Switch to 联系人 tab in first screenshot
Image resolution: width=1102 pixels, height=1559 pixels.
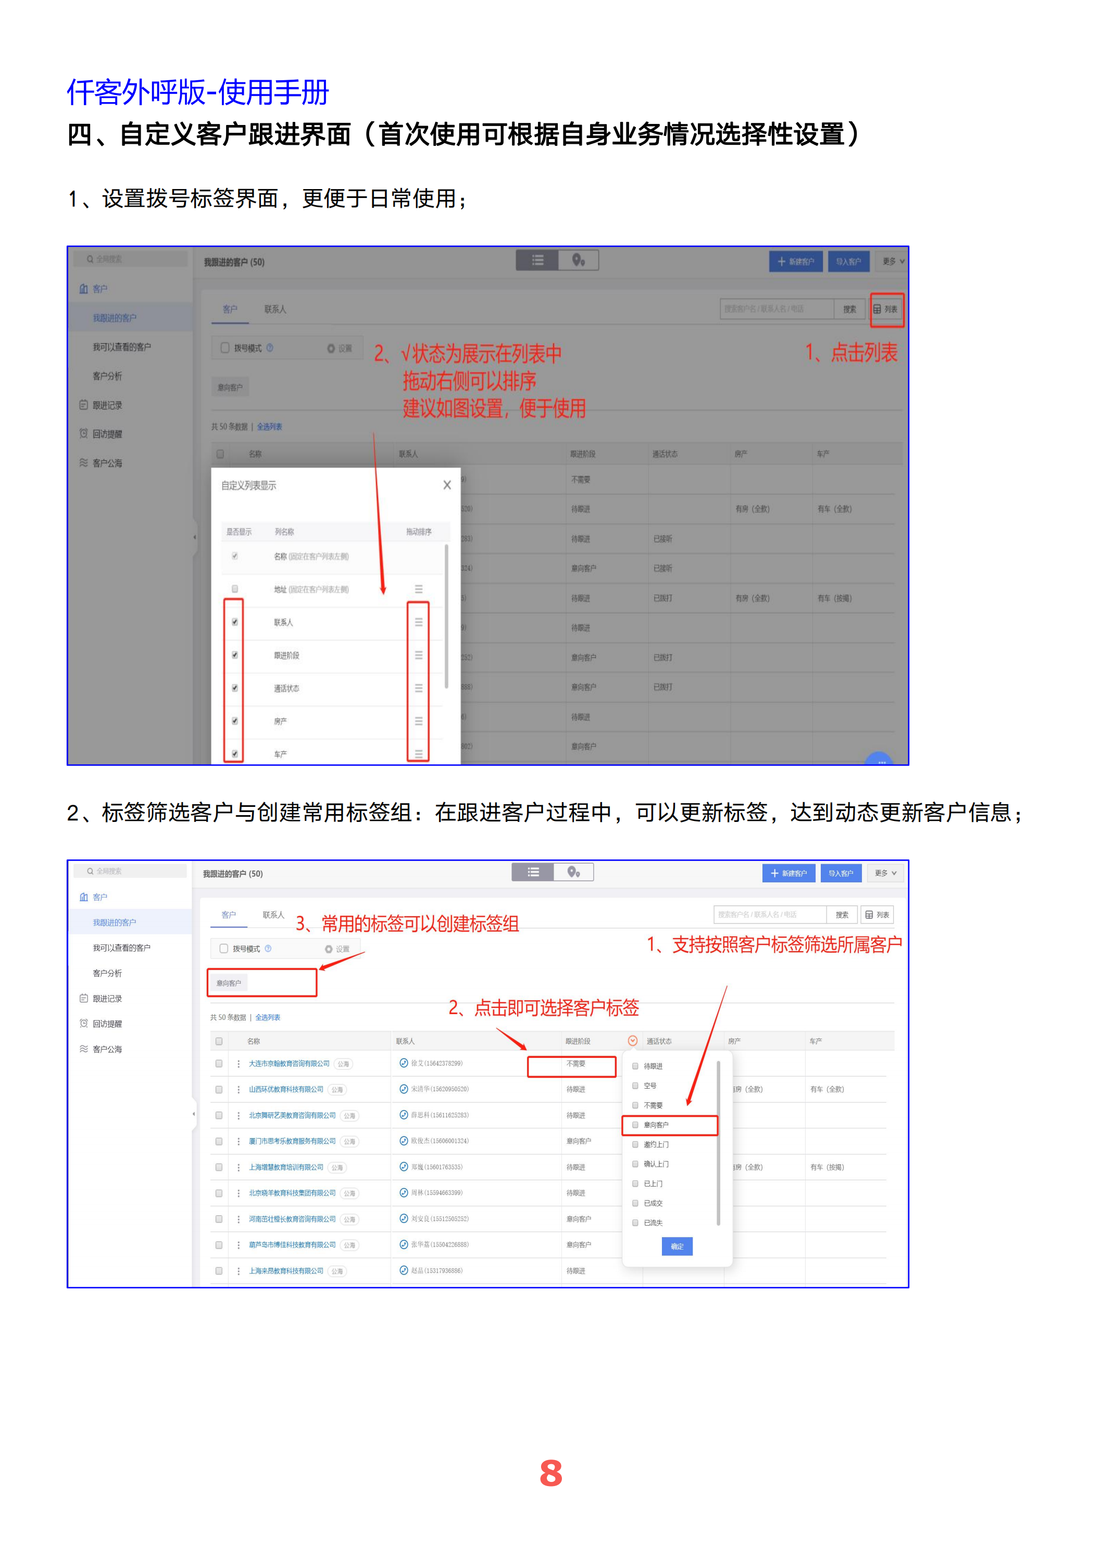tap(275, 309)
